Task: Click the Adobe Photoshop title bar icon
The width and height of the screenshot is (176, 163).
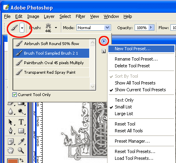Action: click(6, 8)
